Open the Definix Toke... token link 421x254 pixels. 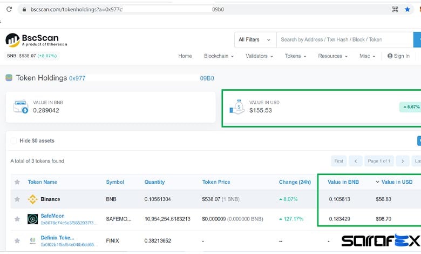(x=57, y=238)
